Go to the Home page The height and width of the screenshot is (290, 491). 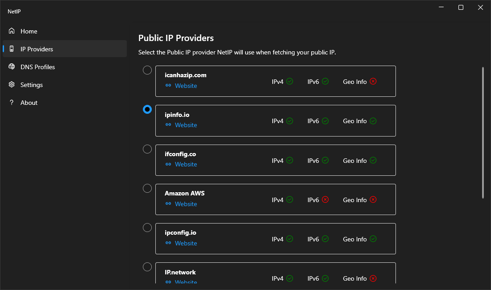coord(65,31)
